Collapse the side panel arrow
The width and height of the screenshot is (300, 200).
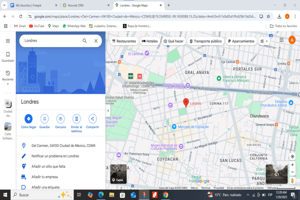[108, 110]
